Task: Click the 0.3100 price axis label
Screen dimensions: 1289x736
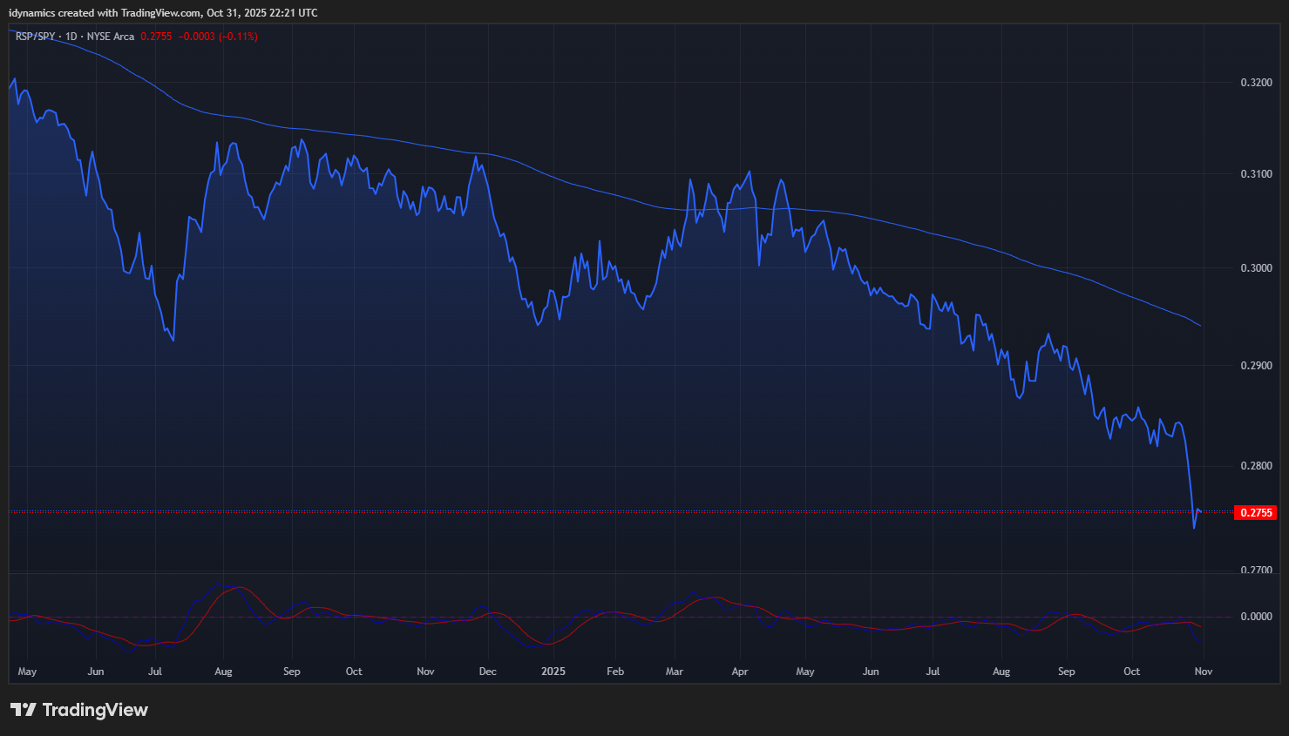Action: click(x=1256, y=174)
